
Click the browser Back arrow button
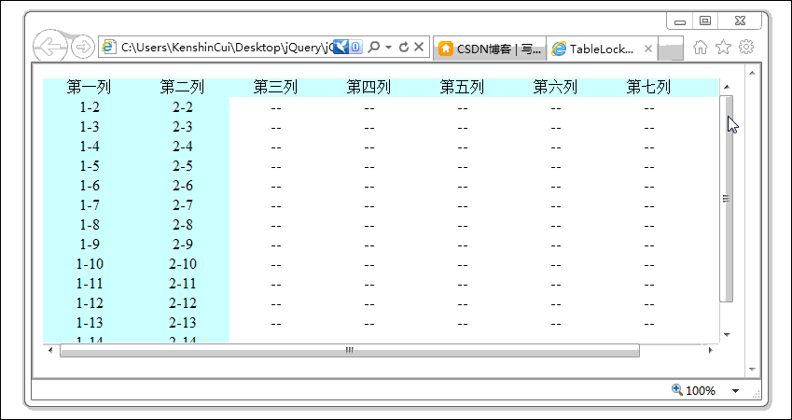point(49,47)
